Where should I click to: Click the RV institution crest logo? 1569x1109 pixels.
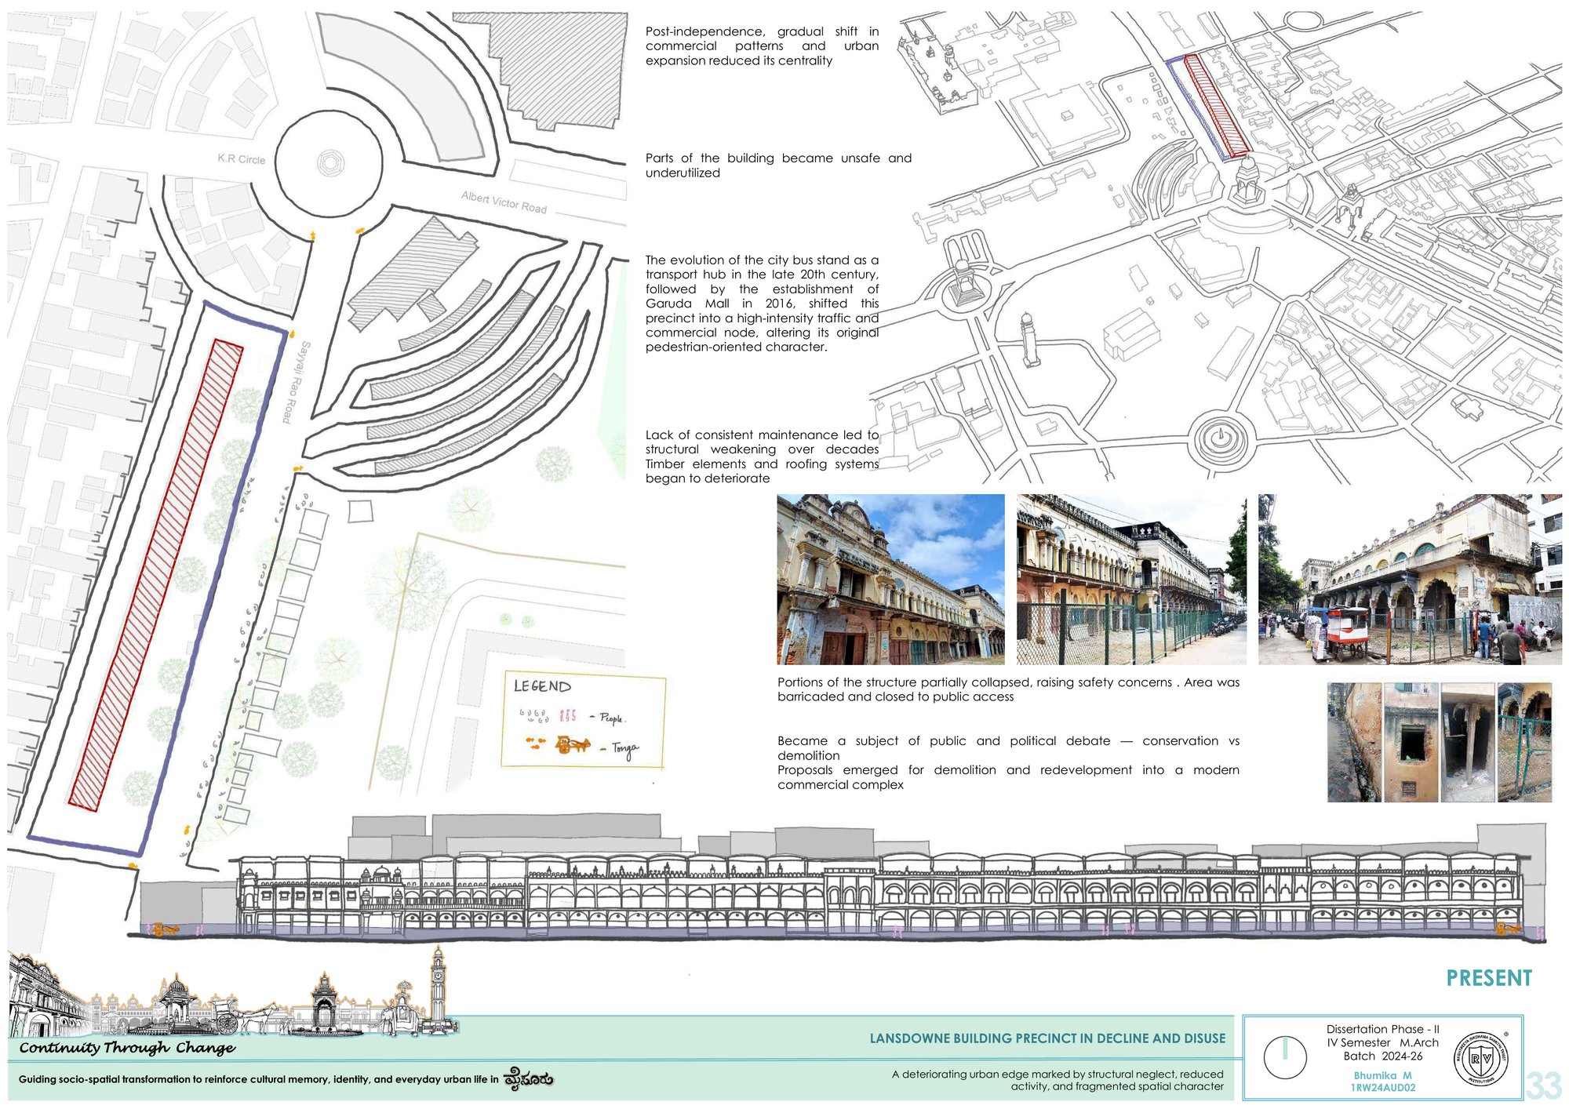1481,1059
